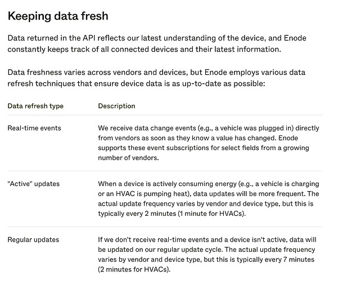Click the "Data refresh type" column header

35,106
